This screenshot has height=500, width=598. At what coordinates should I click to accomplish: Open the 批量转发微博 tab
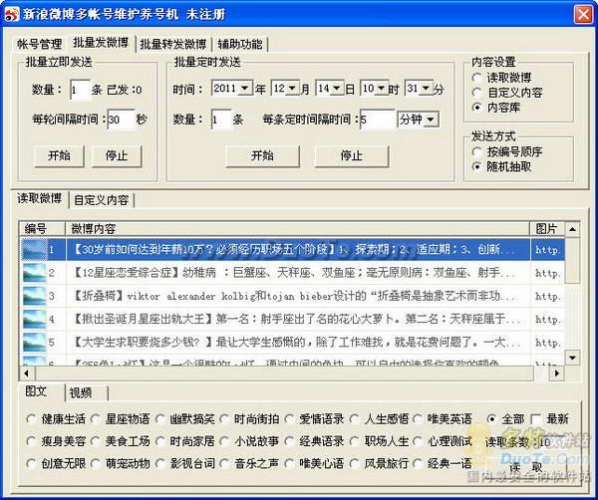[x=173, y=44]
